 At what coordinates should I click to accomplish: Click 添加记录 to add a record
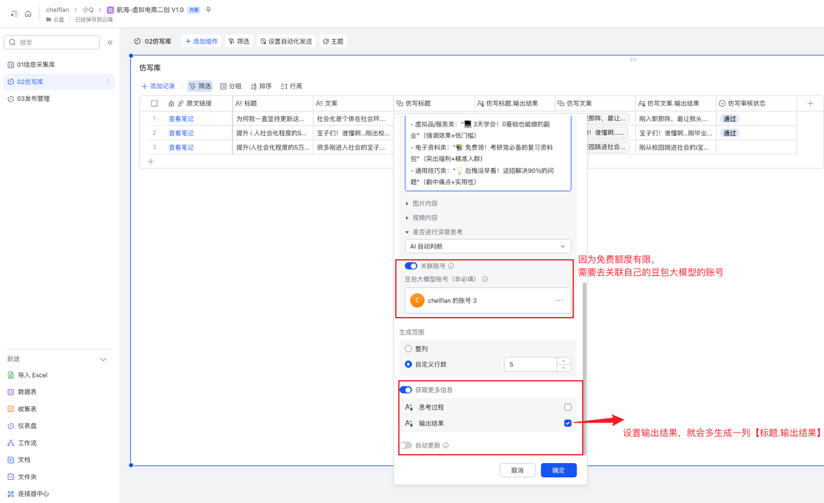pos(158,86)
